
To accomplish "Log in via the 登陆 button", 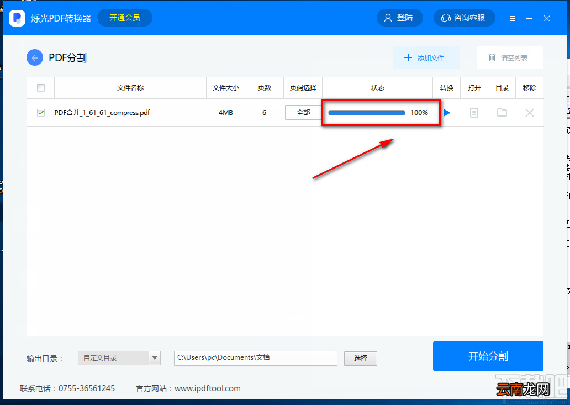I will tap(399, 18).
